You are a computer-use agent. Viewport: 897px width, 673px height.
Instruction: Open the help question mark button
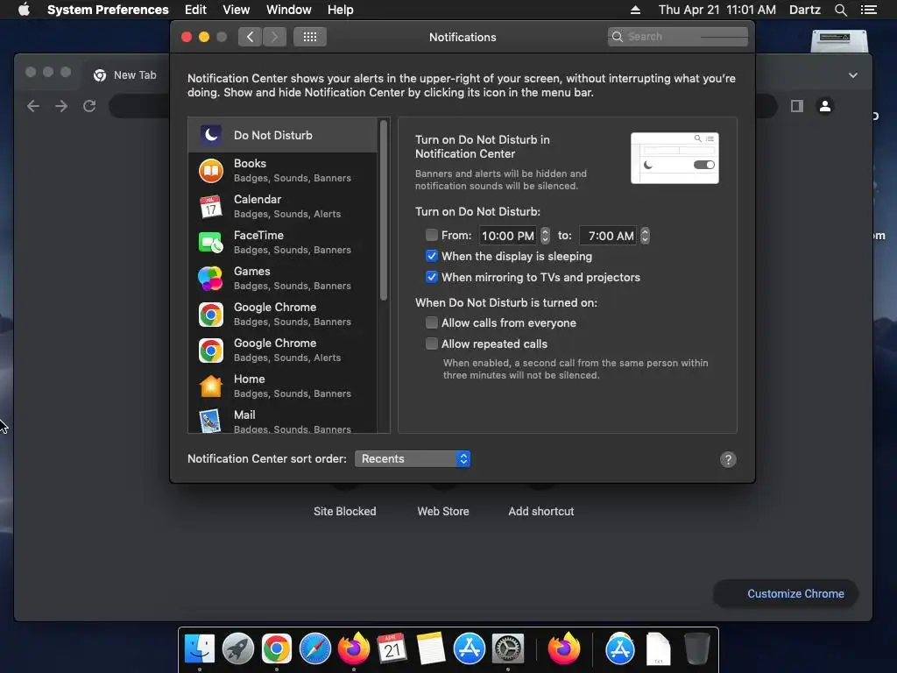click(x=728, y=459)
